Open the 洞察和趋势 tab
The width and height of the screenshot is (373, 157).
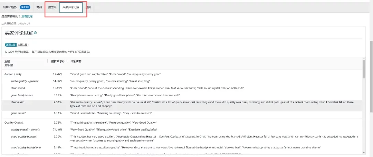tap(9, 7)
